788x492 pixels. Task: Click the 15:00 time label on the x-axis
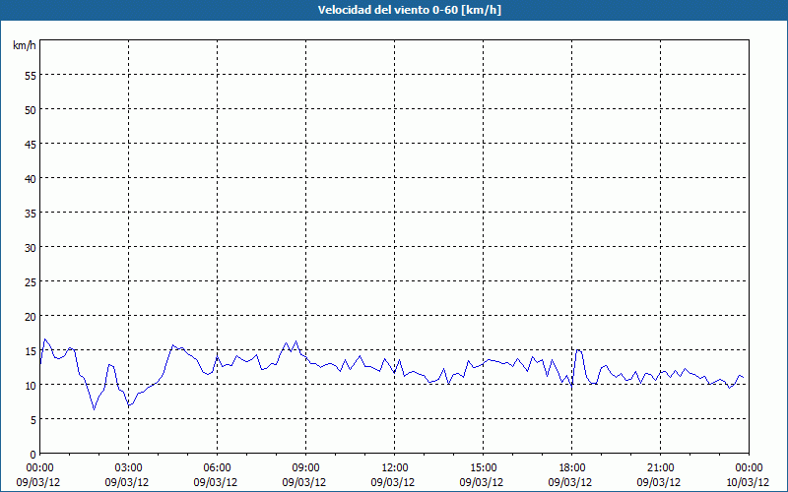[x=483, y=468]
